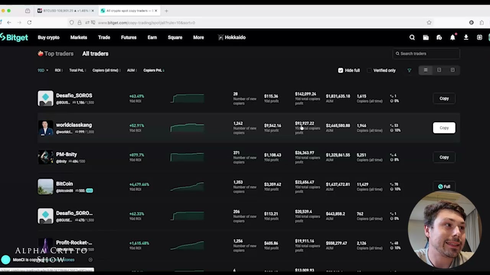Open the Trade menu
Viewport: 490px width, 275px height.
click(104, 37)
